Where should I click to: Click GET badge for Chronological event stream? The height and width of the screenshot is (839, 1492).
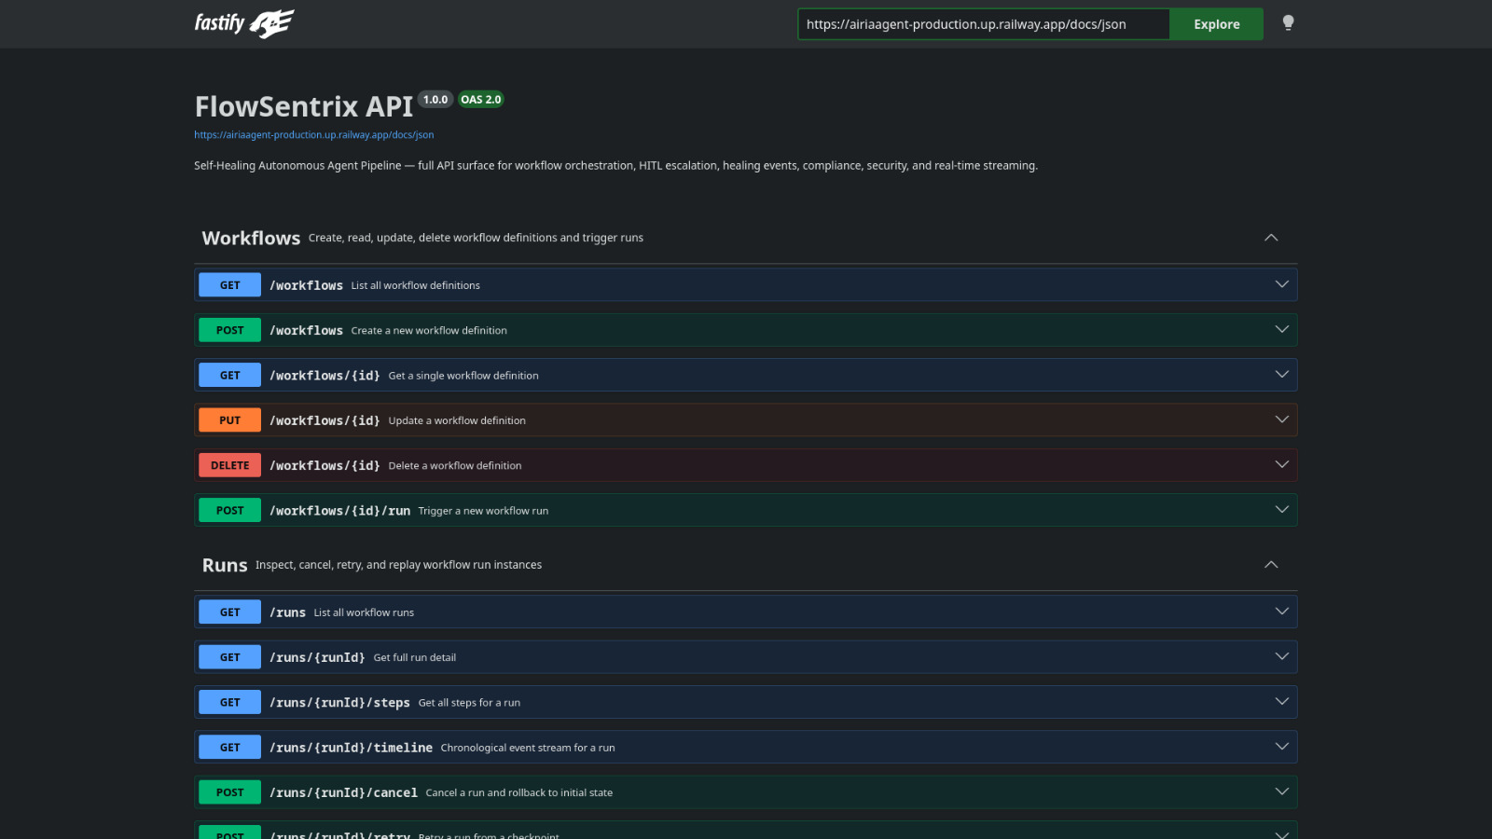point(230,748)
